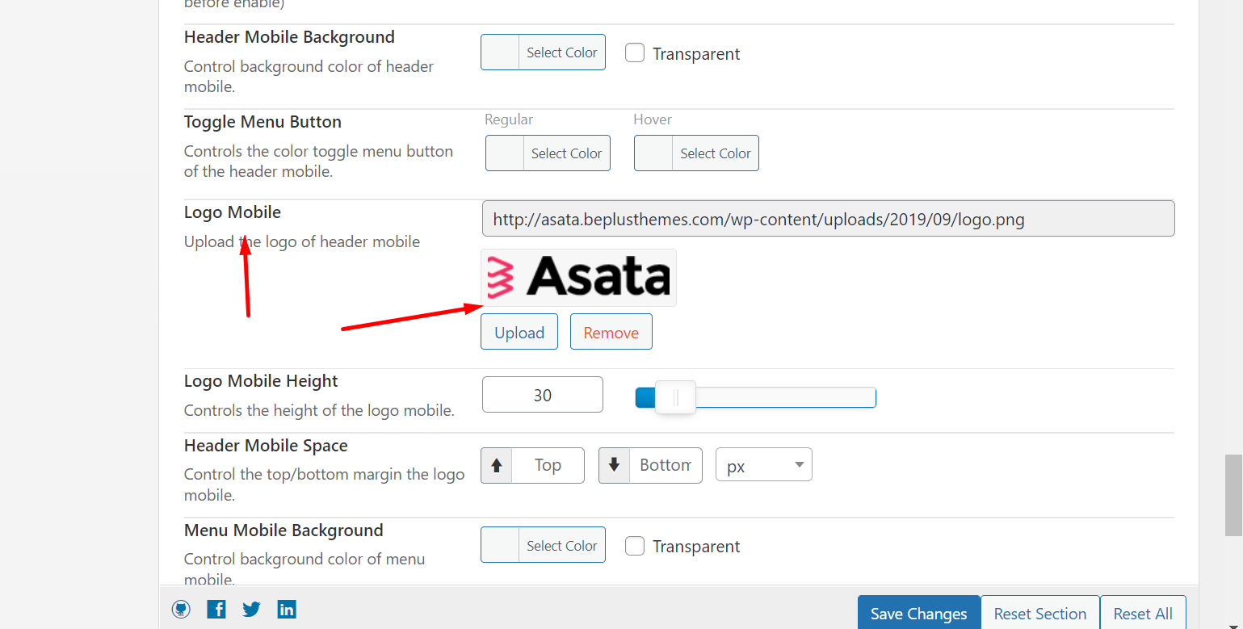The width and height of the screenshot is (1243, 629).
Task: Click the Bottom margin input field
Action: point(666,465)
